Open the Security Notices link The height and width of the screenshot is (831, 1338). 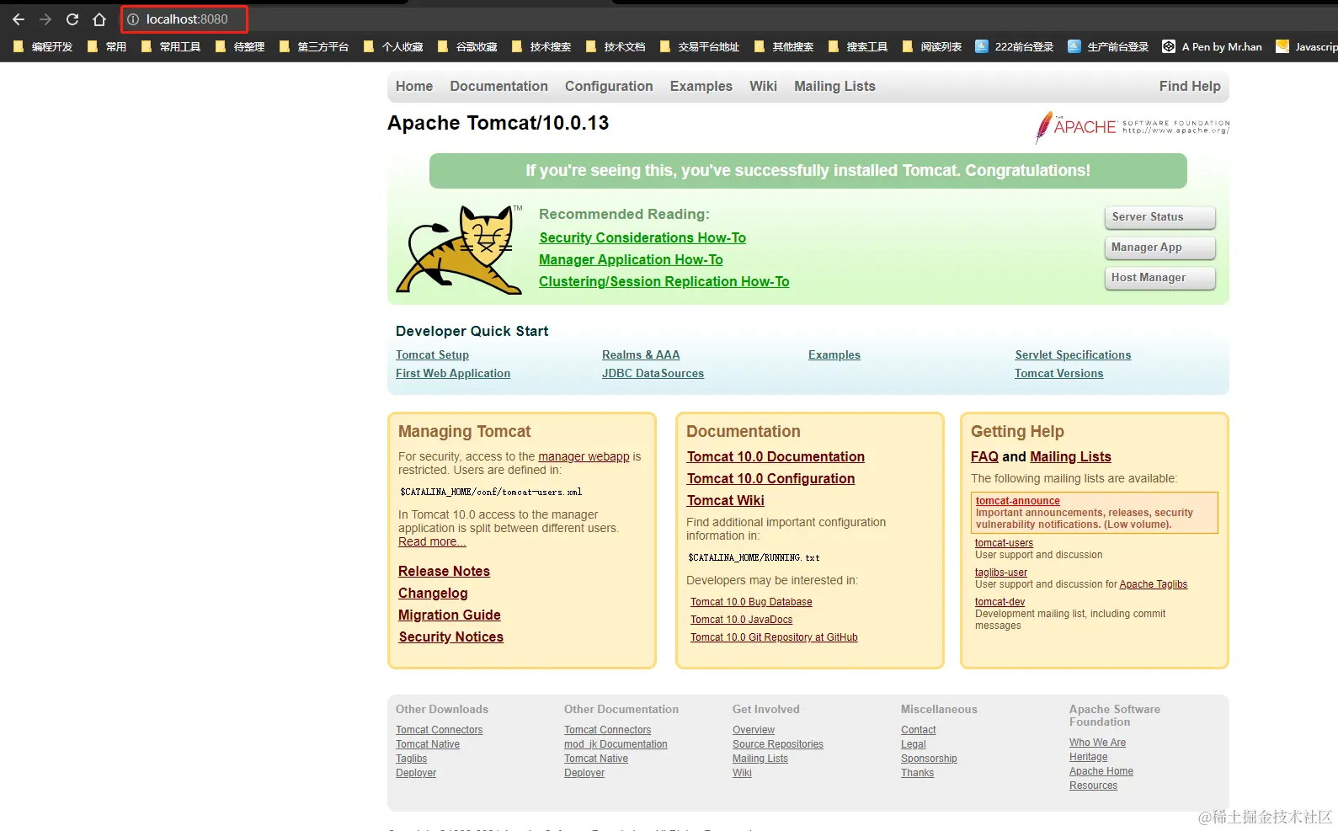click(x=450, y=637)
